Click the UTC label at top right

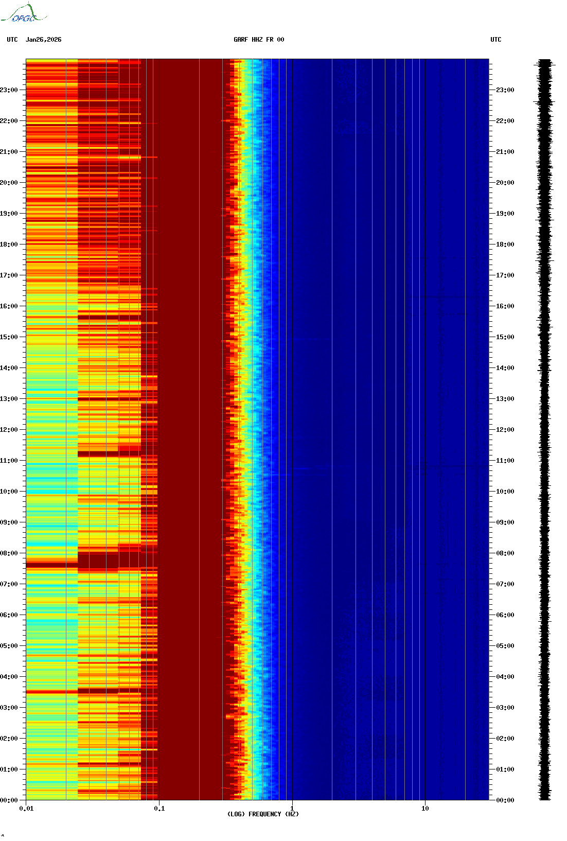[x=495, y=40]
